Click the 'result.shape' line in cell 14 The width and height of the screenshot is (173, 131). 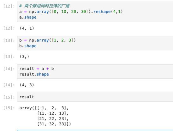click(34, 74)
